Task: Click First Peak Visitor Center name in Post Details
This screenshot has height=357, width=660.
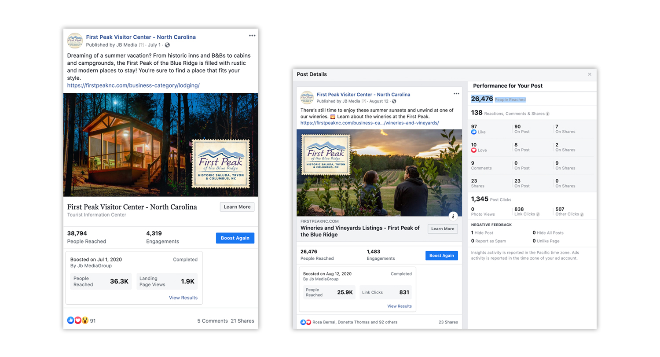Action: click(x=363, y=94)
